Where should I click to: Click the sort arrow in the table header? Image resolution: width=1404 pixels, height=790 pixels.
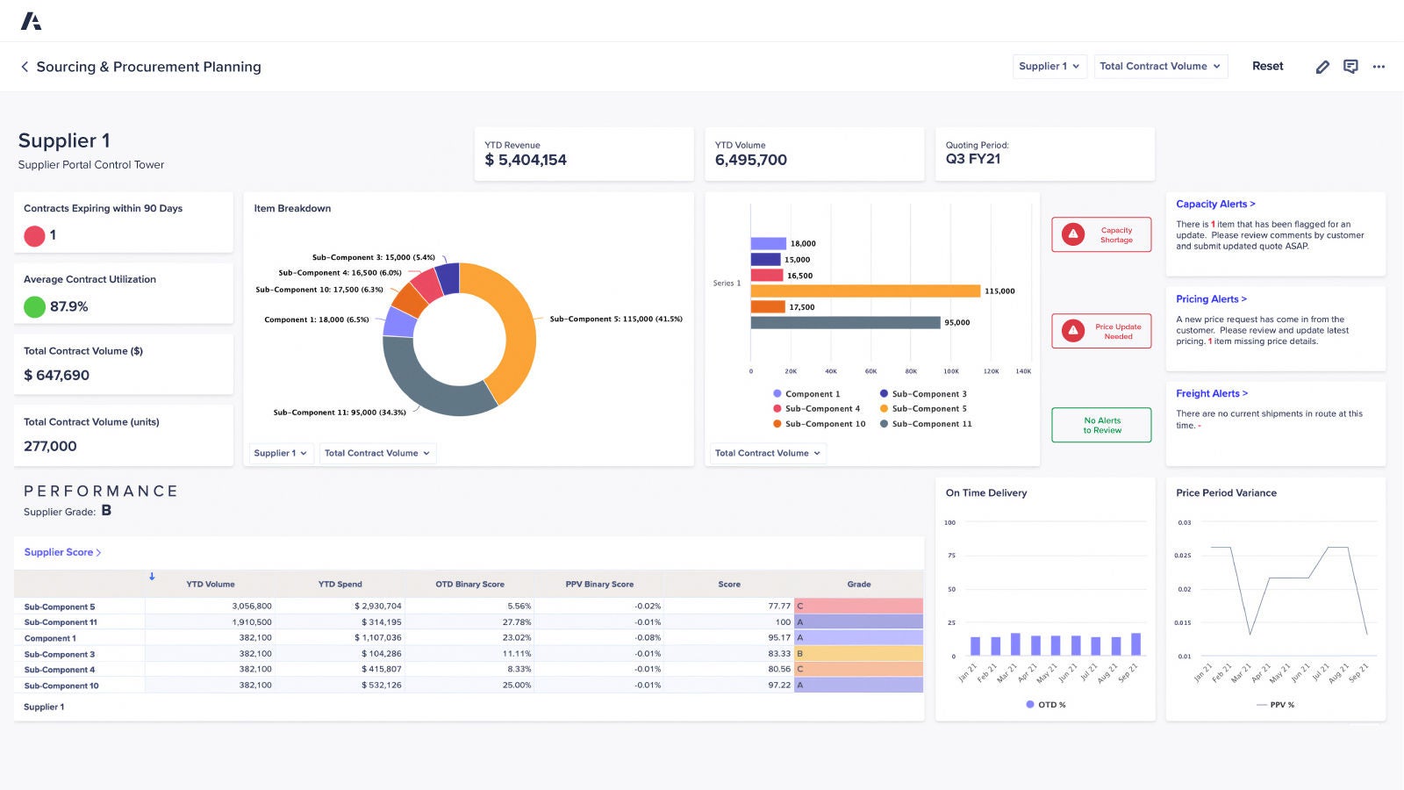click(x=152, y=576)
